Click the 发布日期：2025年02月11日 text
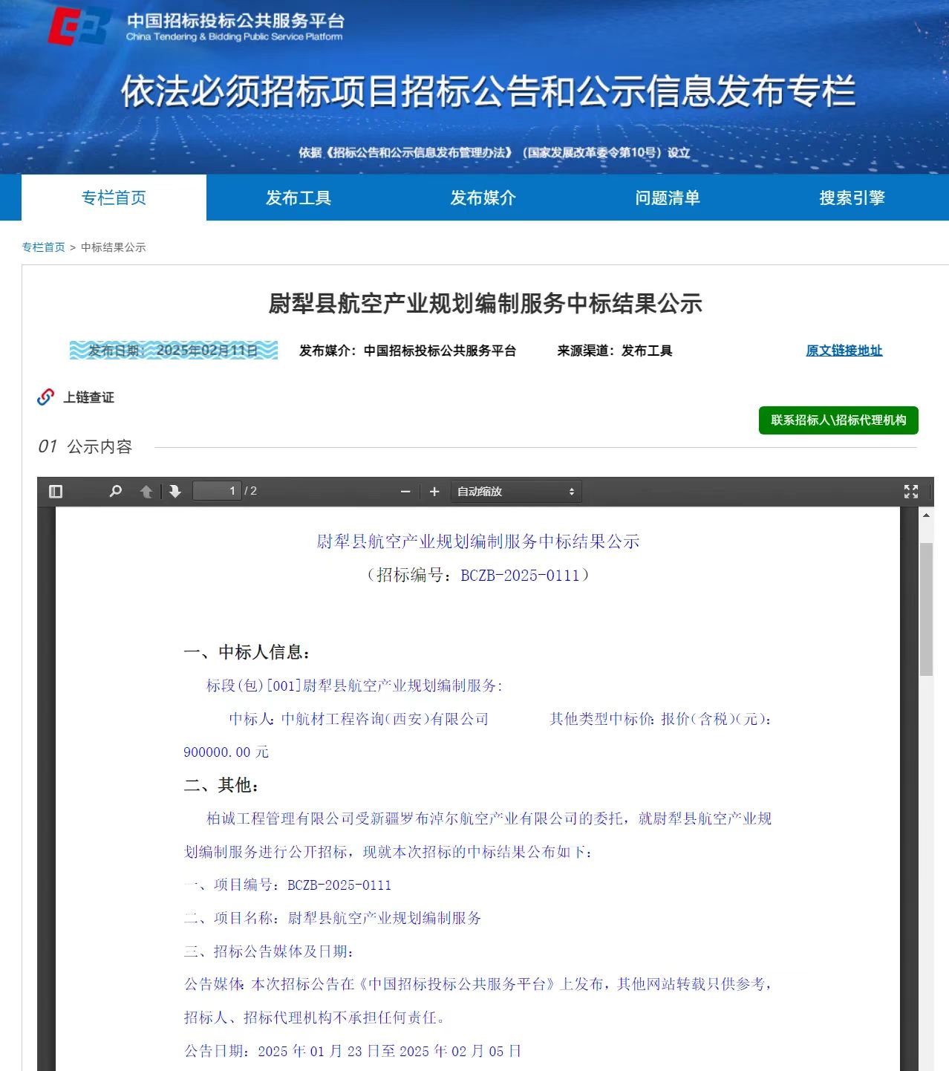Image resolution: width=949 pixels, height=1071 pixels. point(174,351)
